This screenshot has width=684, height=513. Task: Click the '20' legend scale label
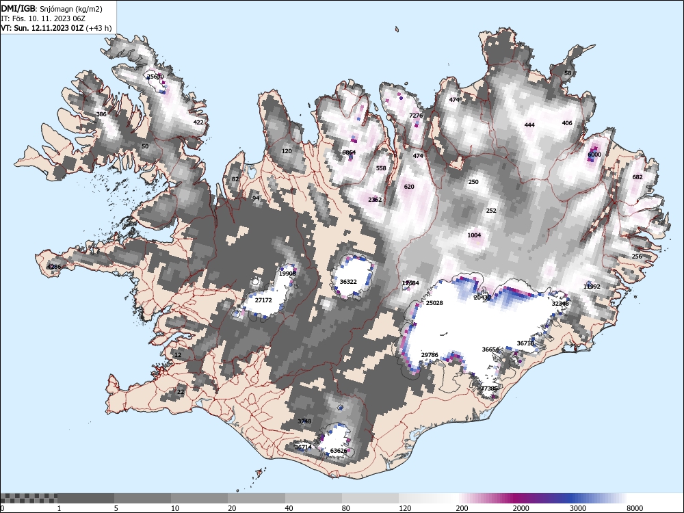point(232,508)
